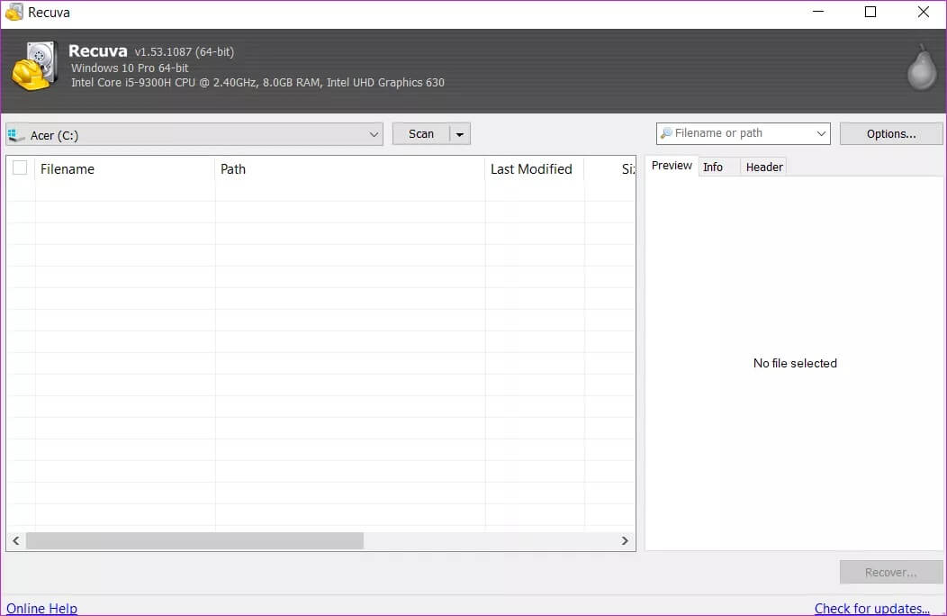This screenshot has height=616, width=947.
Task: Click the 'Windows 10 Pro 64-bit' text
Action: pyautogui.click(x=130, y=68)
